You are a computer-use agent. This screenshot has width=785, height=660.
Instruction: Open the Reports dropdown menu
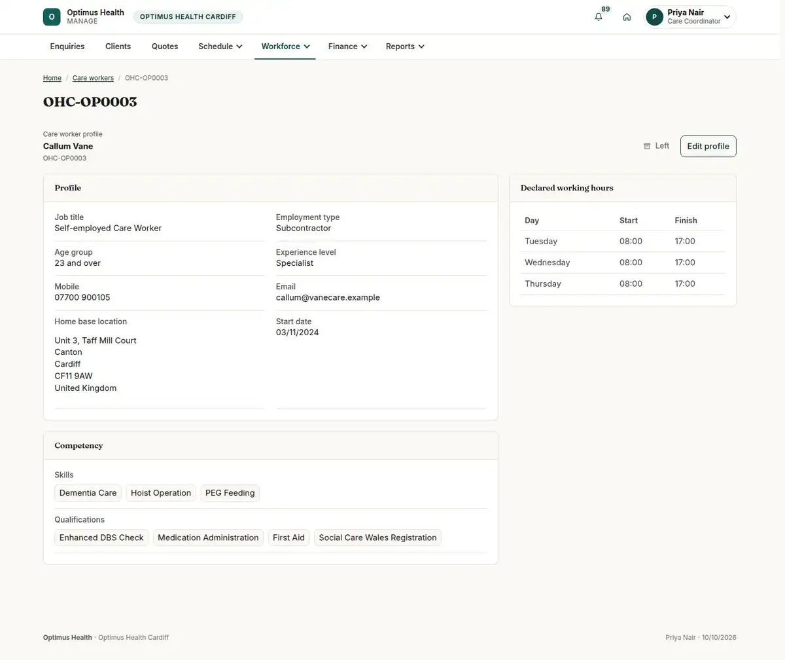pos(405,46)
